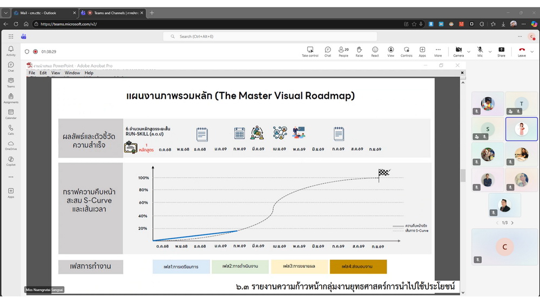Share your screen with the Share icon

501,51
